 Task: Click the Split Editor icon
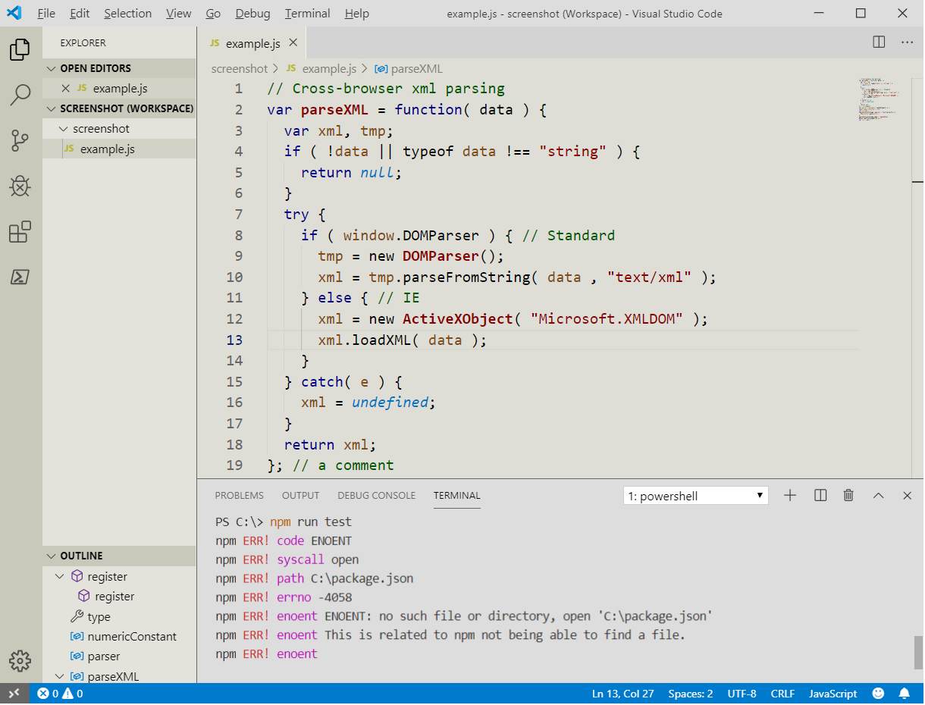pyautogui.click(x=879, y=42)
